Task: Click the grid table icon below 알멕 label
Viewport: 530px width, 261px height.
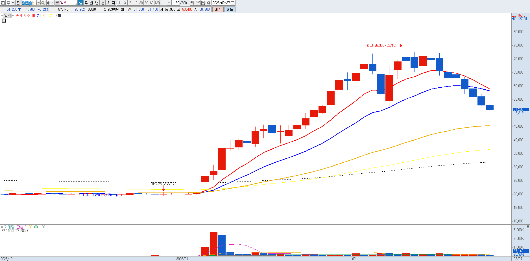Action: click(4, 21)
